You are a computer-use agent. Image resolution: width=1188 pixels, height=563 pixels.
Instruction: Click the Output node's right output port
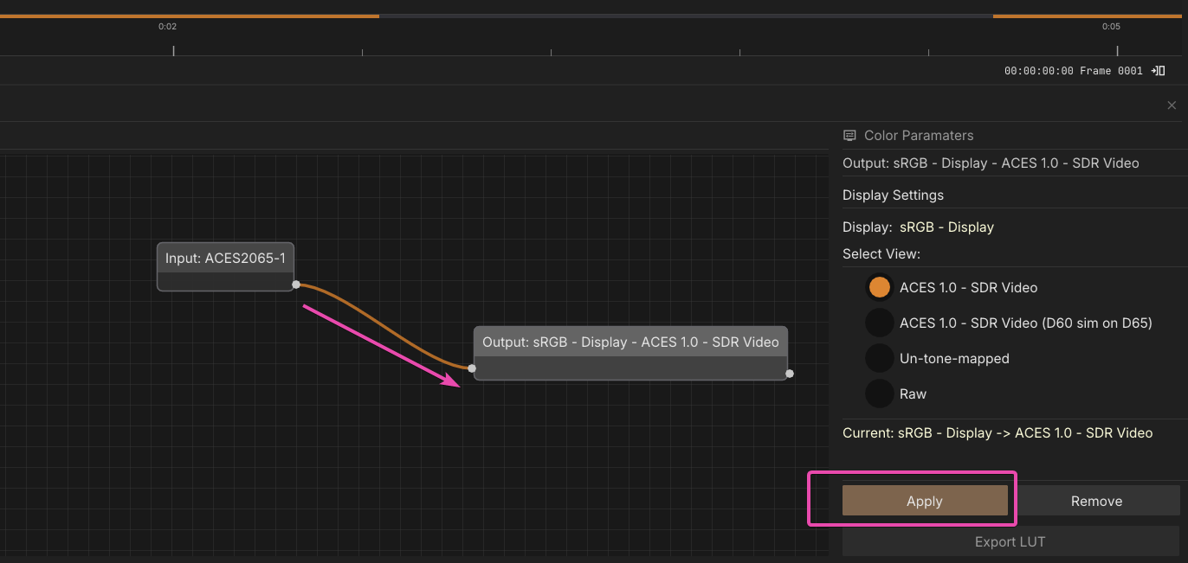coord(790,374)
